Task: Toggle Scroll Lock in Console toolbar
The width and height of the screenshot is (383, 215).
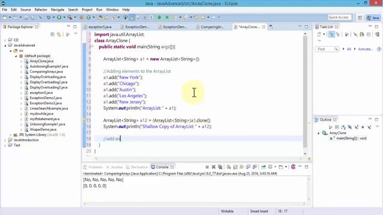Action: [x=235, y=167]
